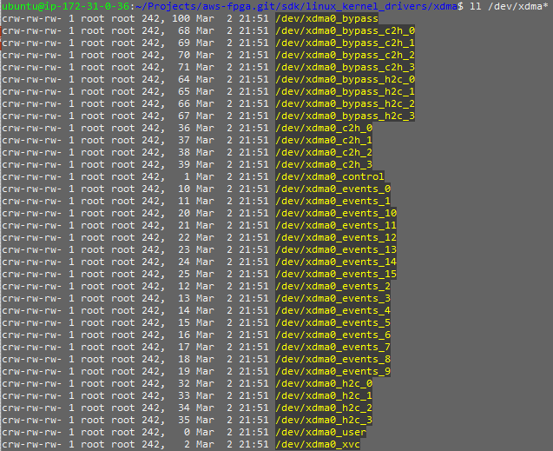Select minor number 35 on xdma0_h2c_3 row
The image size is (553, 451).
coord(184,421)
